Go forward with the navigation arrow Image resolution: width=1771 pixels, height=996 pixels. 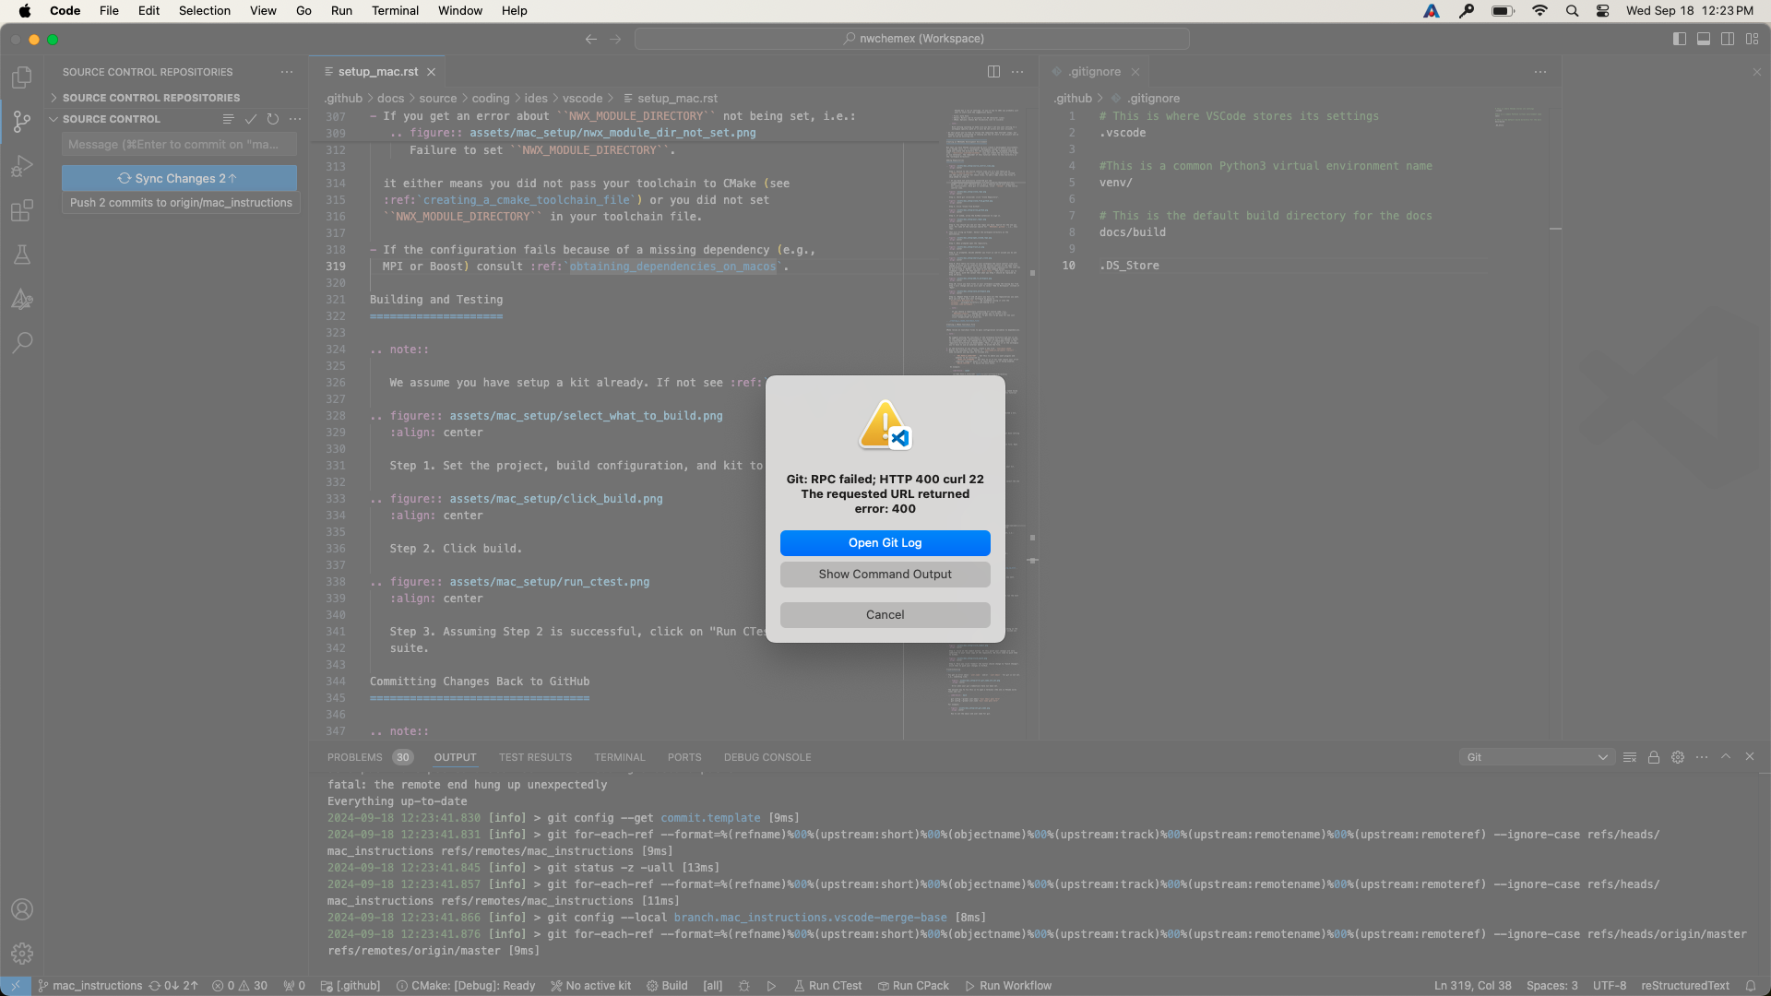pyautogui.click(x=615, y=39)
